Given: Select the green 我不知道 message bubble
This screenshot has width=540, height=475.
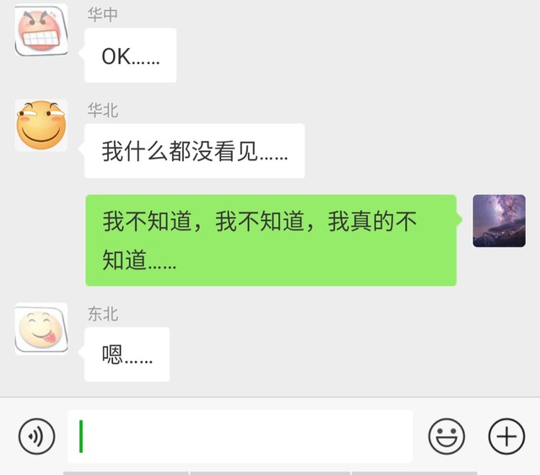Looking at the screenshot, I should [271, 240].
